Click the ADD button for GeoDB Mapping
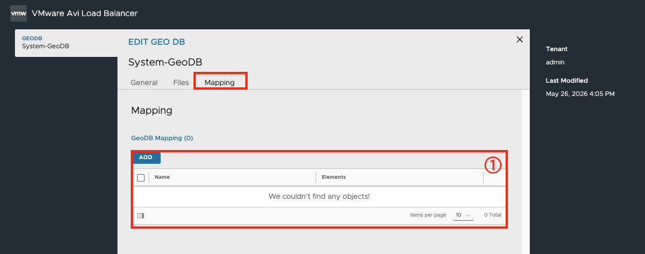The image size is (645, 254). 146,157
